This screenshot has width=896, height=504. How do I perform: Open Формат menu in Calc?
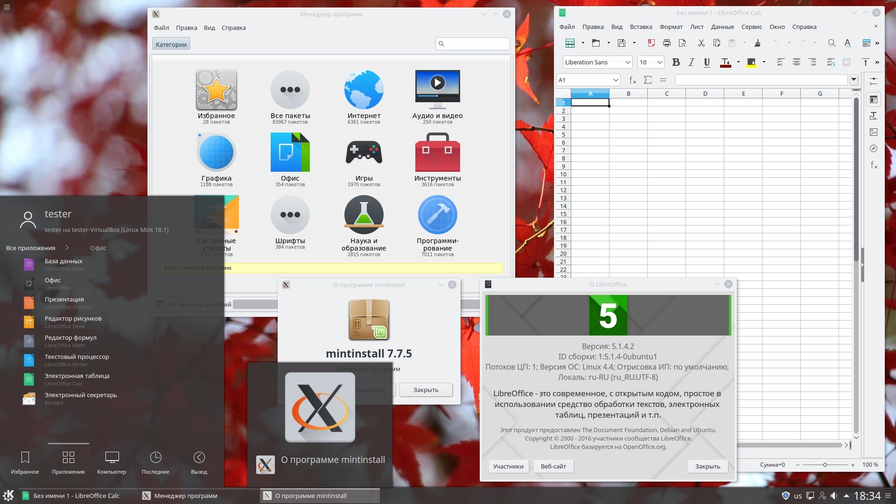pos(671,27)
